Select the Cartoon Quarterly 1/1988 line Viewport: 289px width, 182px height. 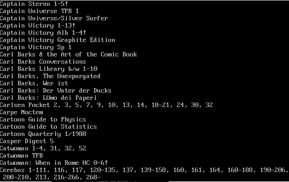point(43,134)
